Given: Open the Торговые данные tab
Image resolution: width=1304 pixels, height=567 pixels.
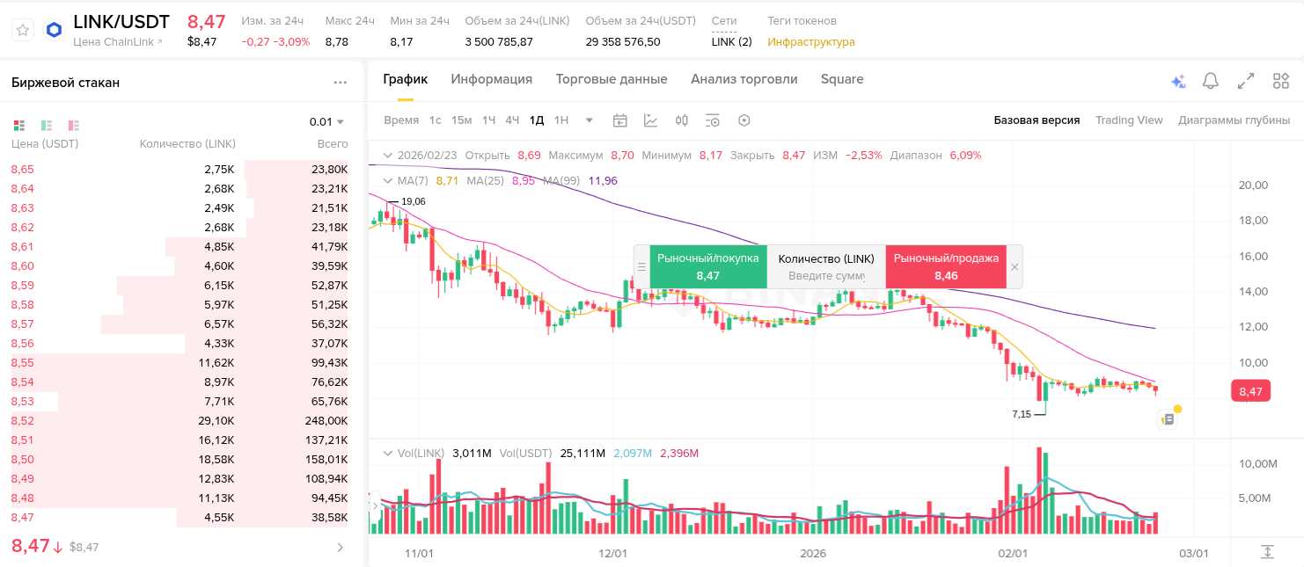Looking at the screenshot, I should click(x=612, y=79).
